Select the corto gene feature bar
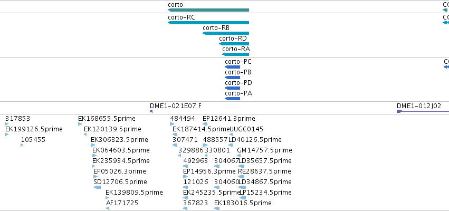Viewport: 449px width, 211px height. point(208,10)
